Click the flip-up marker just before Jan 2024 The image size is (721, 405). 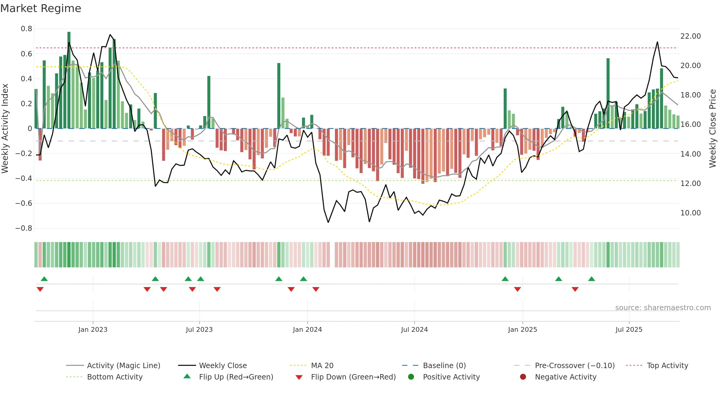tap(303, 279)
